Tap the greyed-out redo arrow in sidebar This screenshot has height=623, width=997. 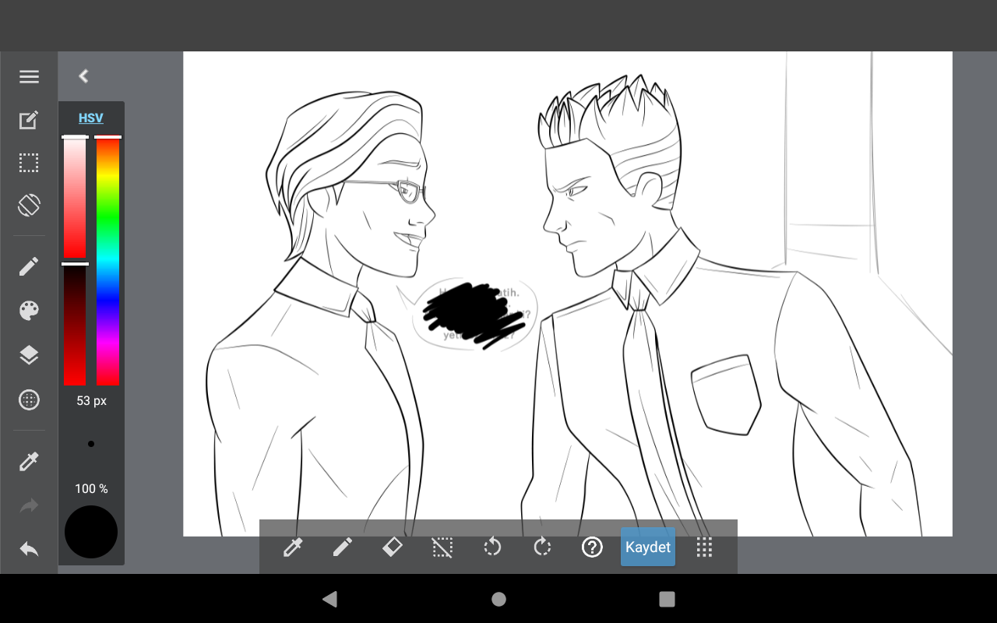(29, 506)
